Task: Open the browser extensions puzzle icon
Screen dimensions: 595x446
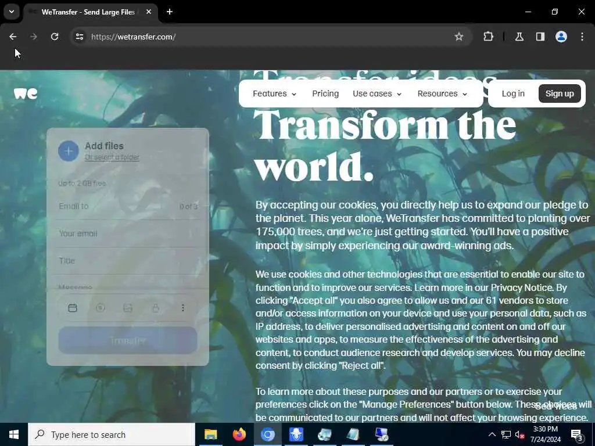Action: [x=488, y=37]
